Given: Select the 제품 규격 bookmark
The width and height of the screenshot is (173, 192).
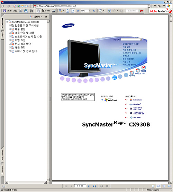Looking at the screenshot, I should click(x=20, y=47).
